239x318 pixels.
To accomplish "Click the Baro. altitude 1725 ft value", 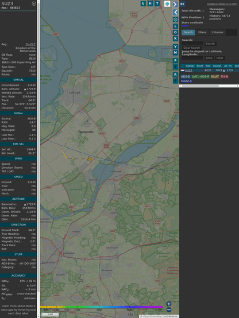I will click(30, 89).
